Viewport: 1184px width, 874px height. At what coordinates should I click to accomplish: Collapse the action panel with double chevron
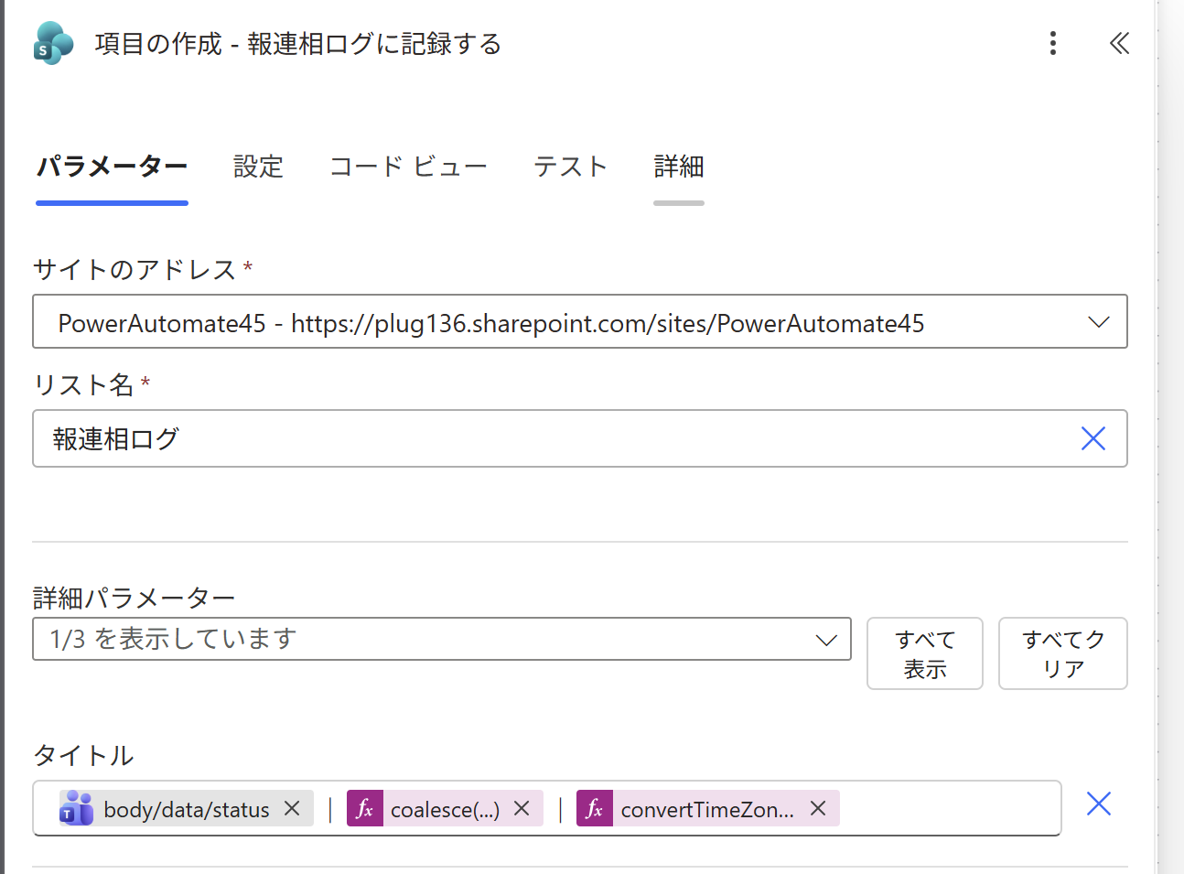[1119, 43]
